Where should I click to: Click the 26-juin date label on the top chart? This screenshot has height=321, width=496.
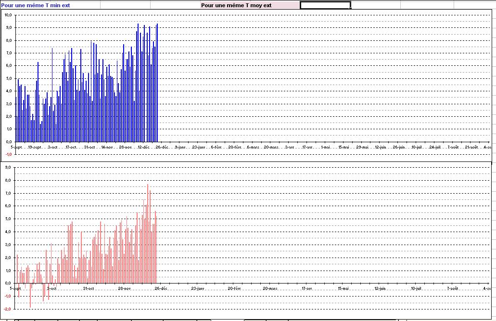pyautogui.click(x=399, y=147)
